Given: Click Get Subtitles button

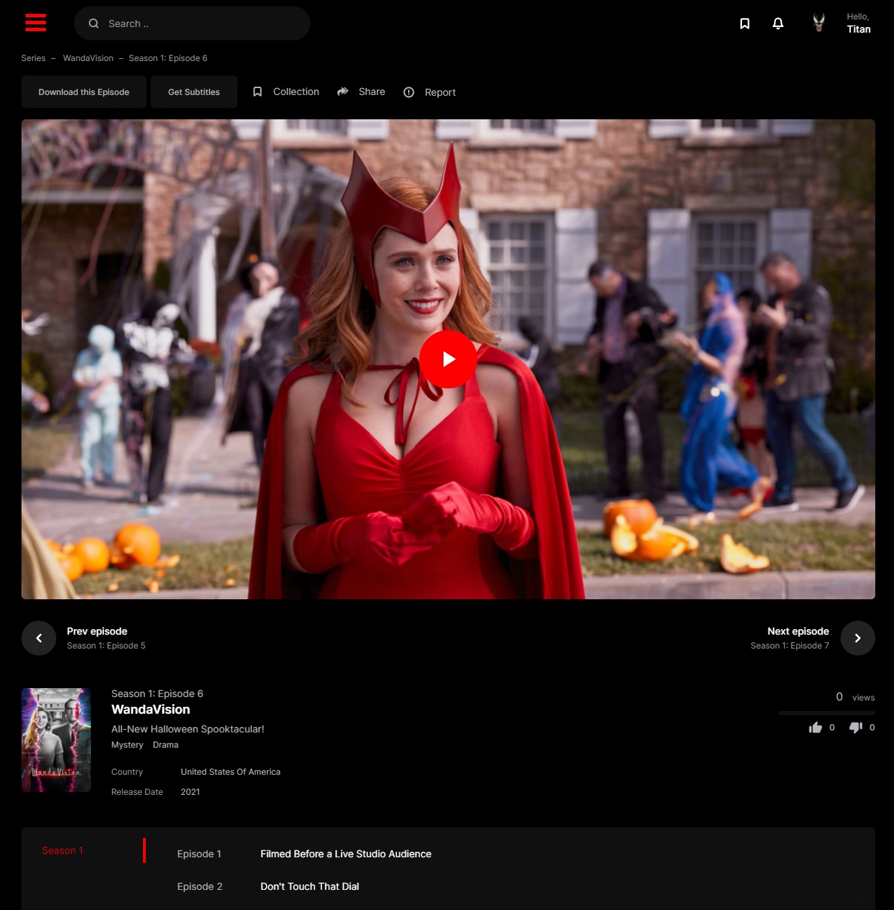Looking at the screenshot, I should coord(194,92).
